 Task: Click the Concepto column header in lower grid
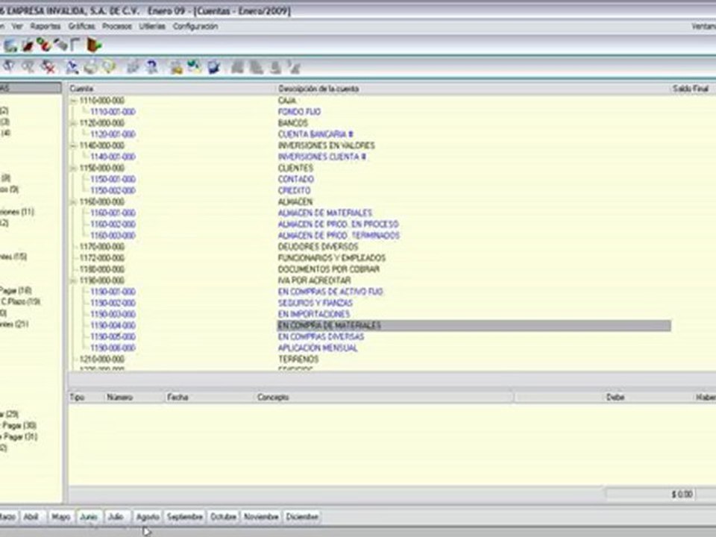click(x=384, y=398)
